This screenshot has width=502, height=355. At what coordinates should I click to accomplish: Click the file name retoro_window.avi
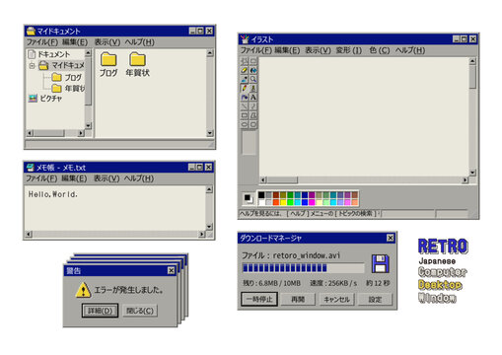click(306, 255)
